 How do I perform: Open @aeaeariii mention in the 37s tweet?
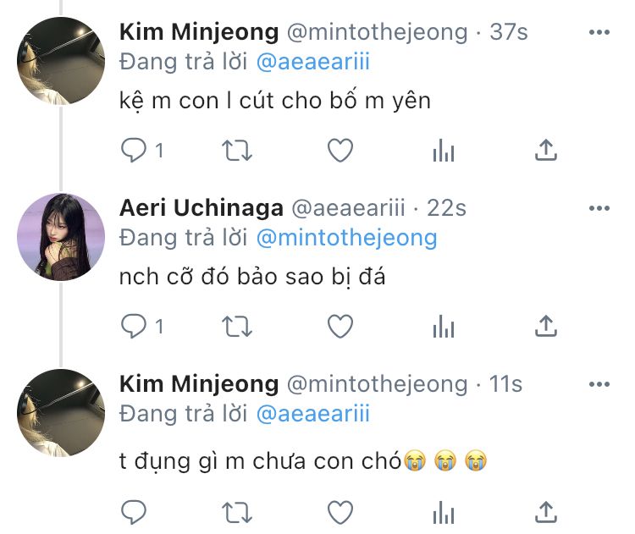coord(312,62)
